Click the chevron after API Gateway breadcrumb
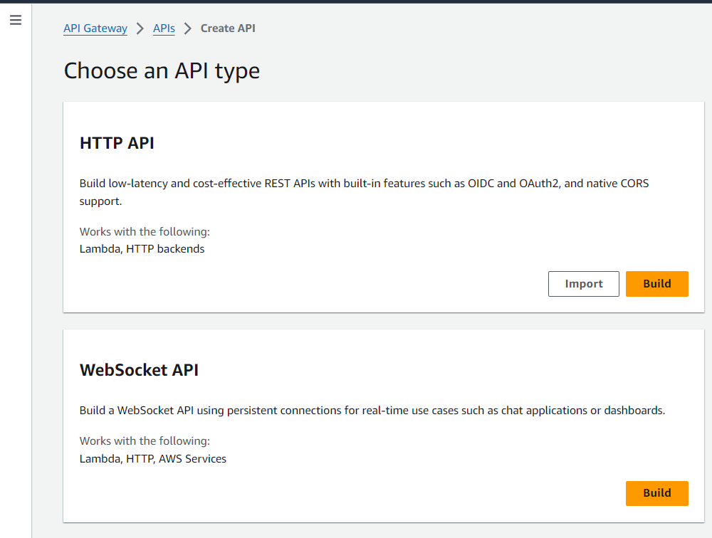The height and width of the screenshot is (538, 712). (x=140, y=28)
